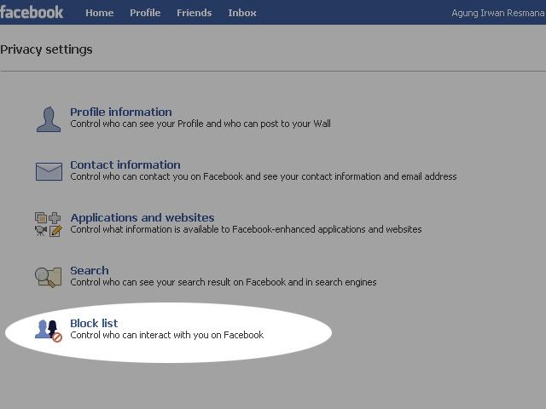This screenshot has width=546, height=409.
Task: Open the Profile information settings link
Action: pyautogui.click(x=120, y=112)
